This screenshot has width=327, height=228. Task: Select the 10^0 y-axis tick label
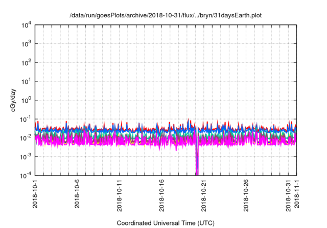pyautogui.click(x=26, y=100)
